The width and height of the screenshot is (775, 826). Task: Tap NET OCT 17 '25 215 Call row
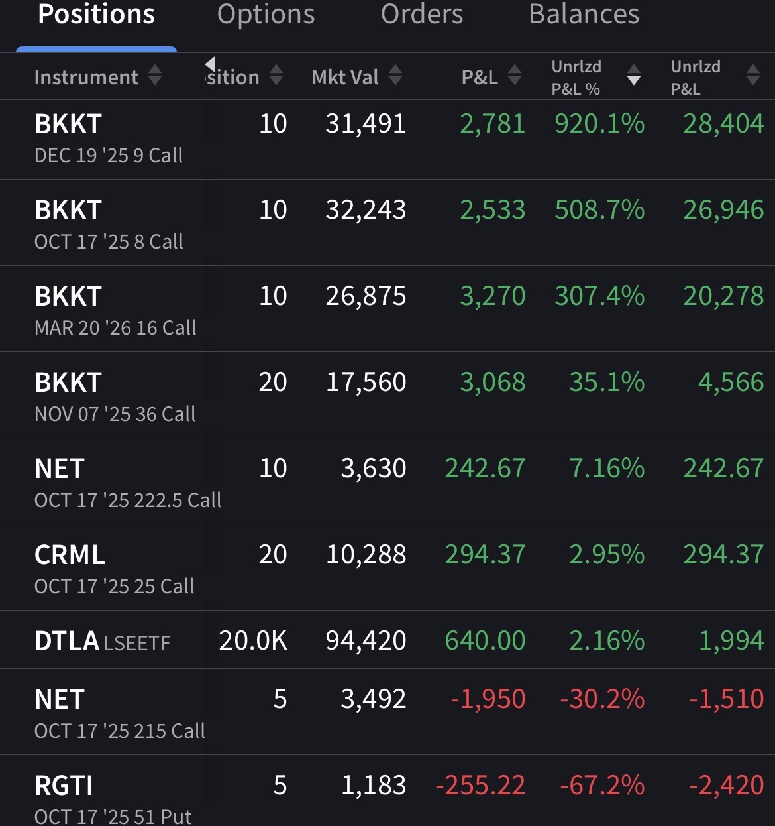tap(119, 714)
